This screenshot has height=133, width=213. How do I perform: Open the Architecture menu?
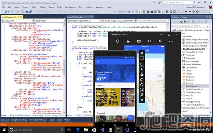[x=70, y=7]
